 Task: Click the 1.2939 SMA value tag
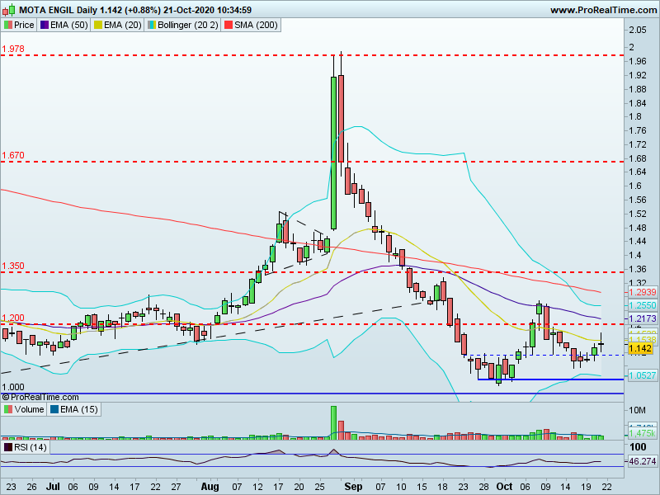pos(643,292)
